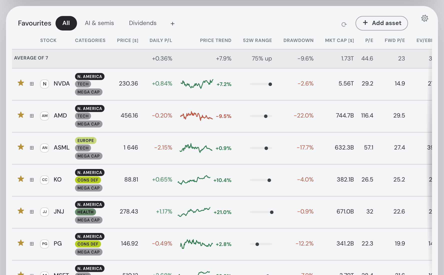
Task: Sort by the P/E column header
Action: (x=369, y=40)
